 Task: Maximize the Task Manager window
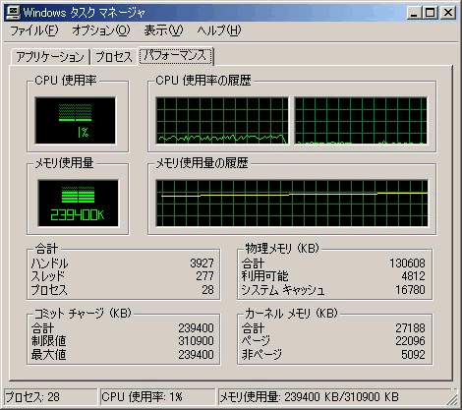(430, 13)
